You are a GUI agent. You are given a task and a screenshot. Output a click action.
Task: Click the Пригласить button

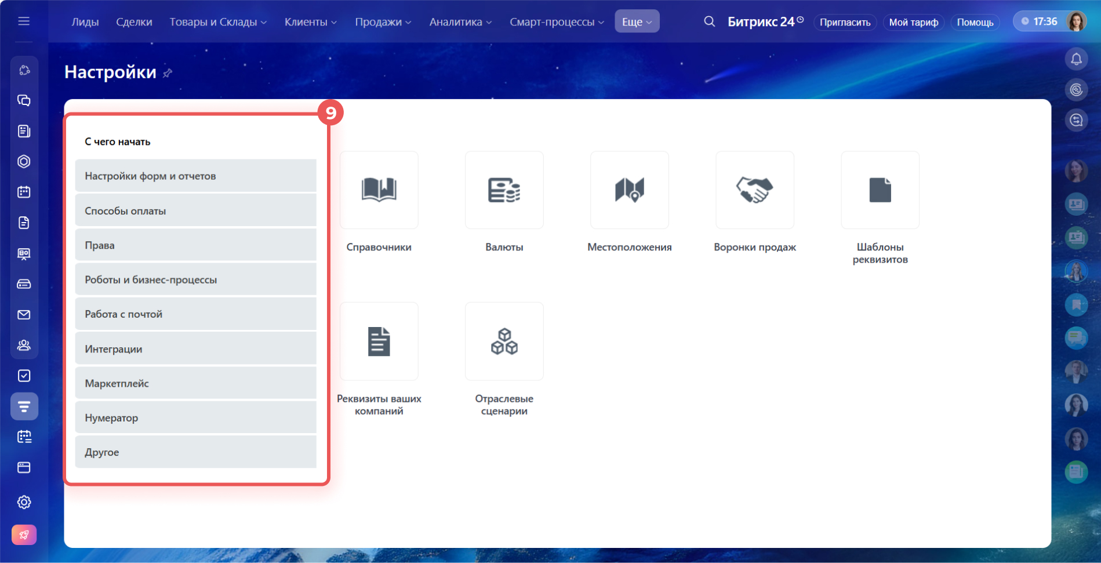click(x=845, y=22)
